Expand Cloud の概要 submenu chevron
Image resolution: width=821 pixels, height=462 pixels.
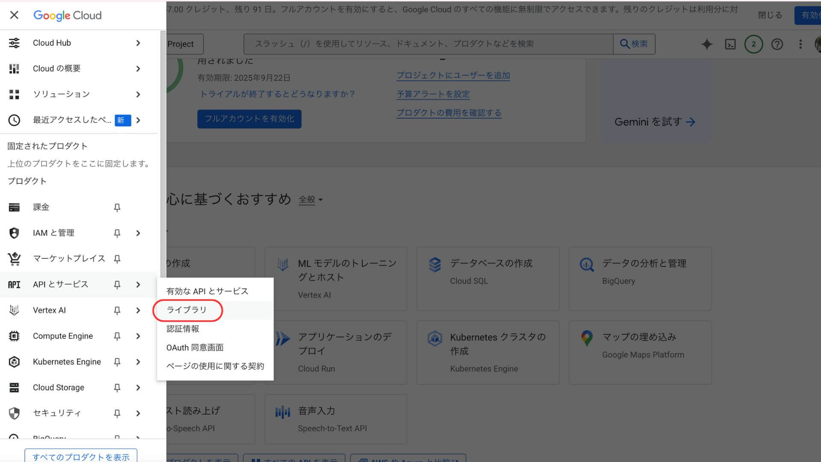138,68
